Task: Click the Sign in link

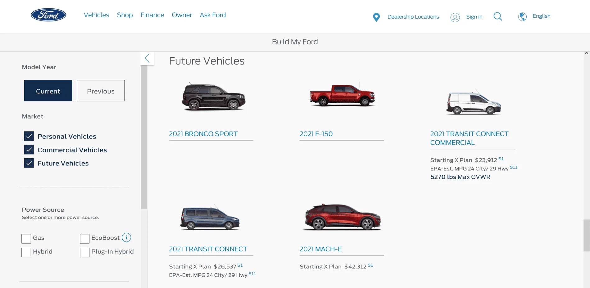Action: tap(474, 17)
